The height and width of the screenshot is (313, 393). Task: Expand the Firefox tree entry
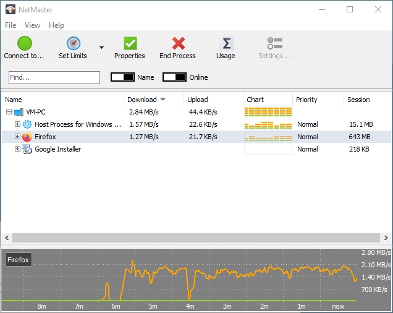[18, 137]
